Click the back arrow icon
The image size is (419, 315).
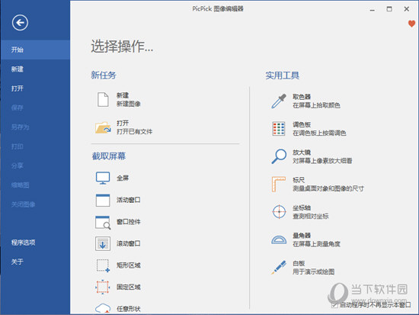[20, 23]
